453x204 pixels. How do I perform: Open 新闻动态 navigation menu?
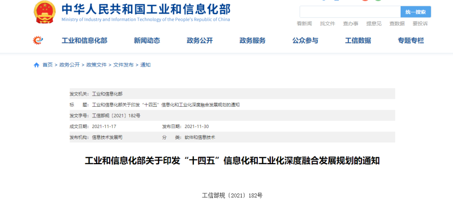pos(147,41)
